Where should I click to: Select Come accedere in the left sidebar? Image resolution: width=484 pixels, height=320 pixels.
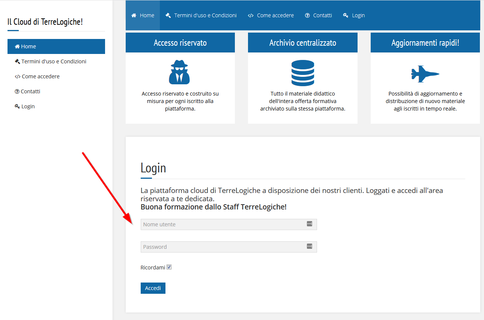coord(56,76)
